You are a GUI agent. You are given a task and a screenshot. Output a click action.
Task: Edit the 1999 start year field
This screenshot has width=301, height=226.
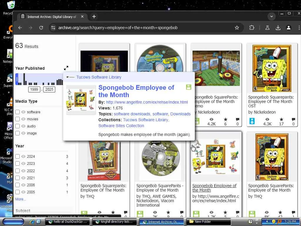click(x=34, y=89)
